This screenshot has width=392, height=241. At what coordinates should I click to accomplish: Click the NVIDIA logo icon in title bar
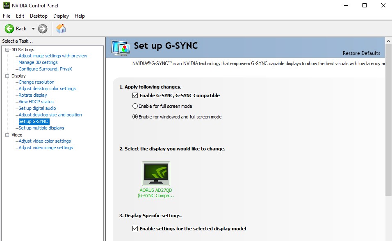6,6
